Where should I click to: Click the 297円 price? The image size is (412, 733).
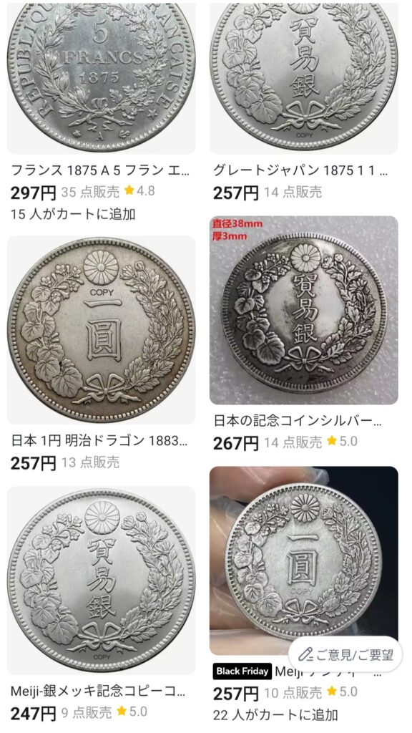tap(33, 192)
